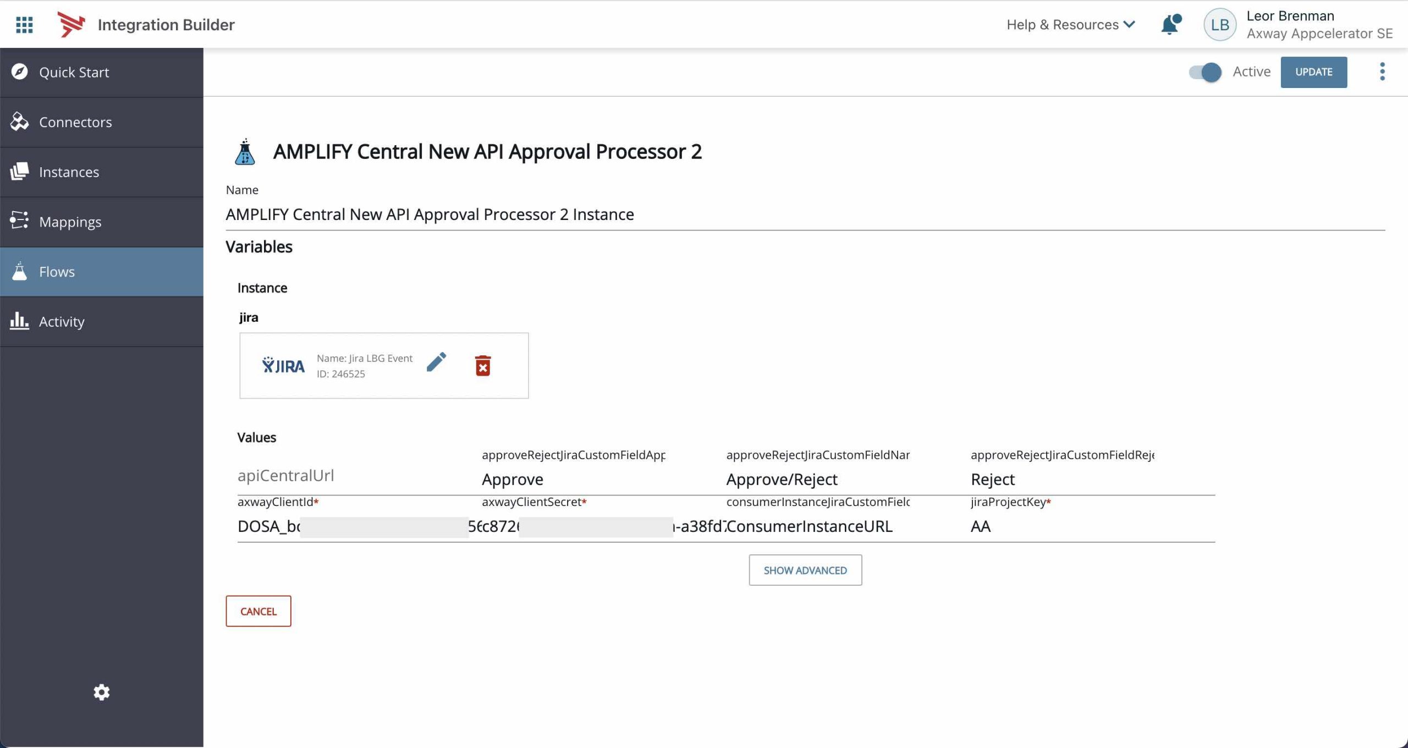
Task: Edit the Approve/Reject field name value
Action: (848, 479)
